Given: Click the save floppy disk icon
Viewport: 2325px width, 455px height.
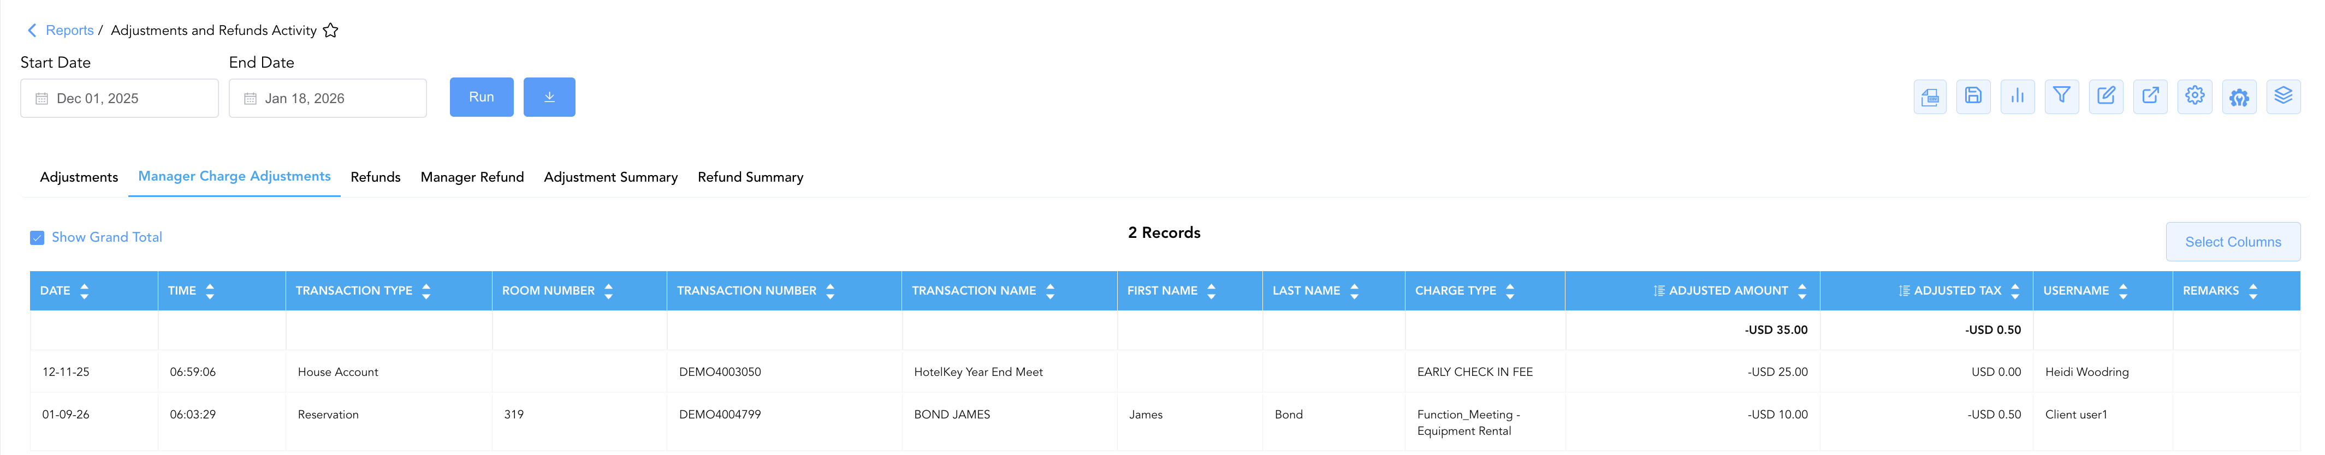Looking at the screenshot, I should coord(1973,97).
